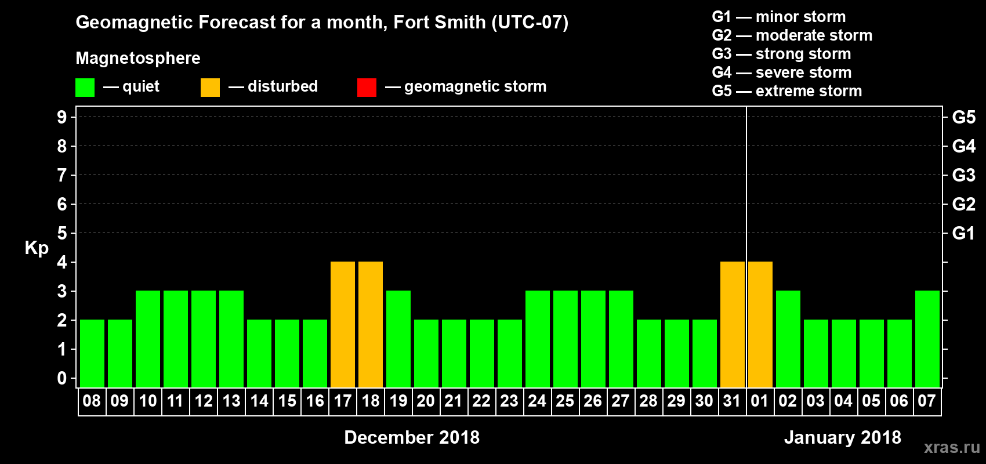Click the date label 05
The width and height of the screenshot is (986, 464).
(x=871, y=401)
